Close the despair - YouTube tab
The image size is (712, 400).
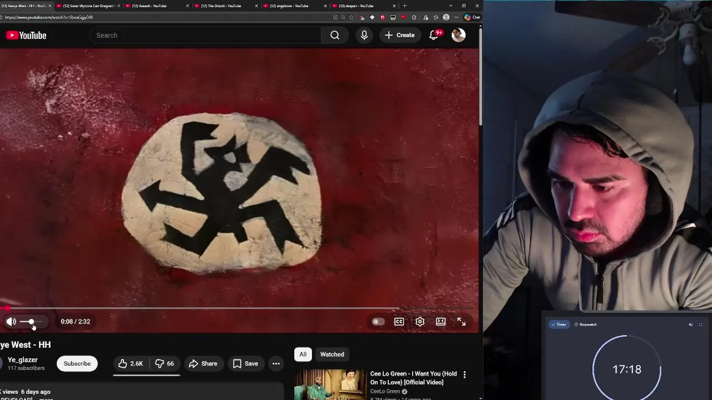394,6
